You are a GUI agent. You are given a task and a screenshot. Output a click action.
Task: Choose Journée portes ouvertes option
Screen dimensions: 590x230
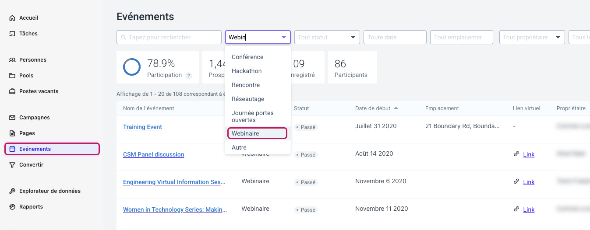point(258,116)
